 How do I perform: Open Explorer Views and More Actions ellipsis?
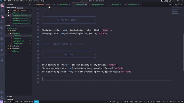click(x=30, y=5)
